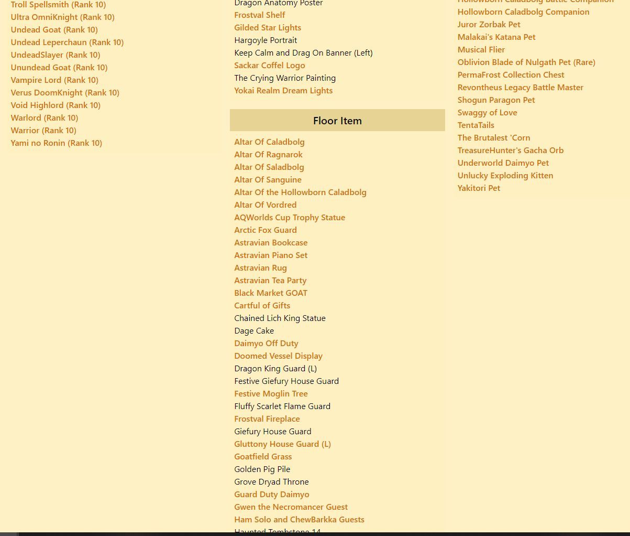Open Gwen the Necromancer Guest link
Image resolution: width=630 pixels, height=536 pixels.
291,507
